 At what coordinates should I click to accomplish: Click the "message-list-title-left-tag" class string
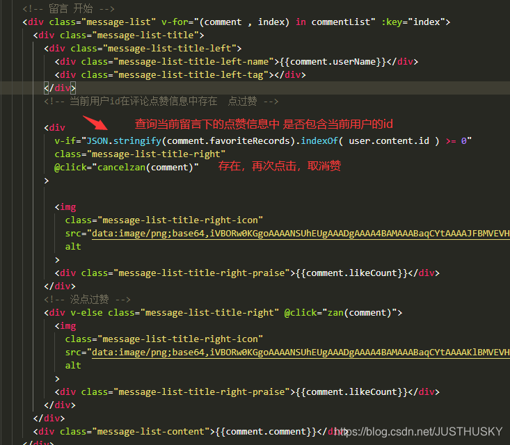pos(191,75)
